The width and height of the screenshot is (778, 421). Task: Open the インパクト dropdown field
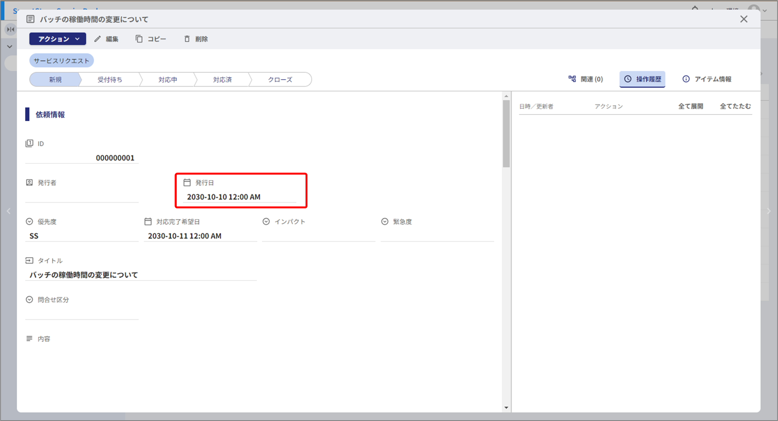tap(318, 236)
